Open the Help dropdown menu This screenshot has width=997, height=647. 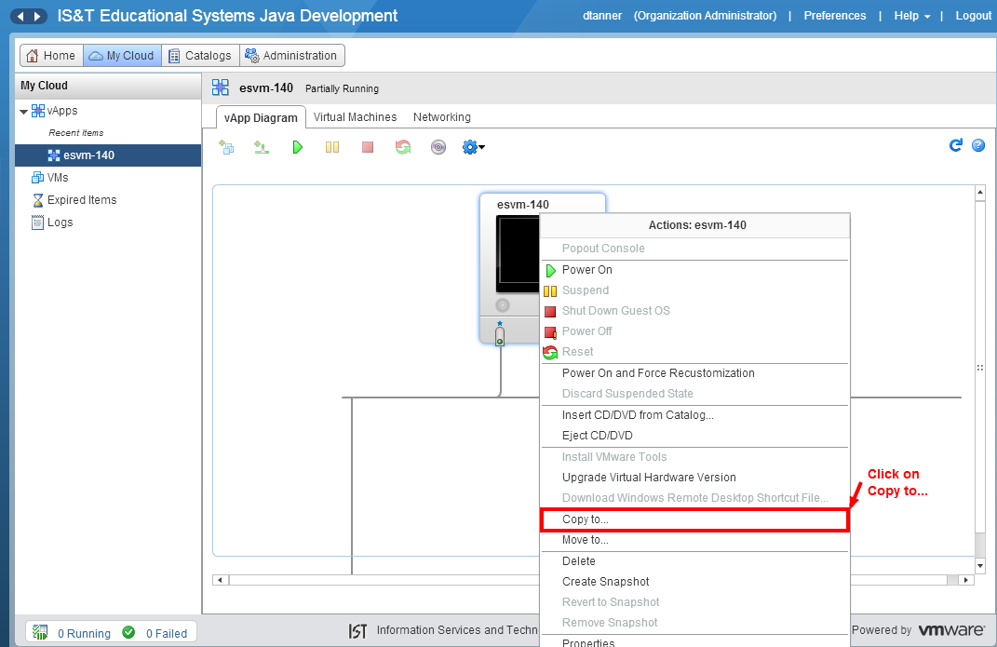click(912, 16)
